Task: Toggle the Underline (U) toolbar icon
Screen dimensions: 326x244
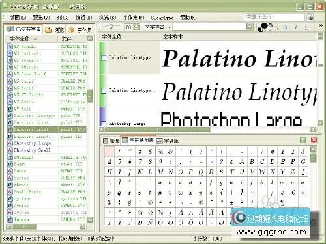Action: (306, 27)
